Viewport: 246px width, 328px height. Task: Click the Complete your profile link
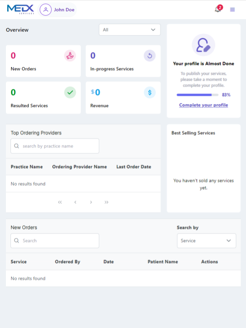click(203, 105)
